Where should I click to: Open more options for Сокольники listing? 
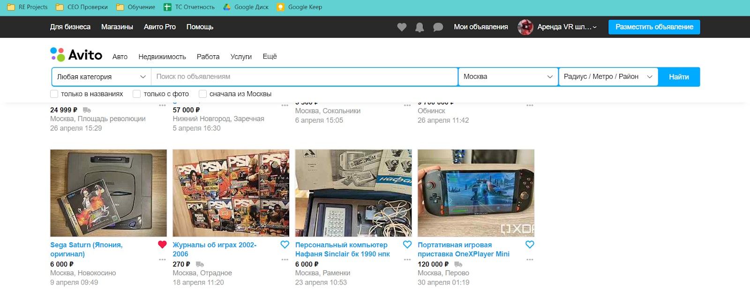pyautogui.click(x=407, y=105)
